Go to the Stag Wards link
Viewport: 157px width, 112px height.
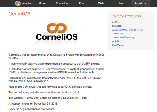118,45
